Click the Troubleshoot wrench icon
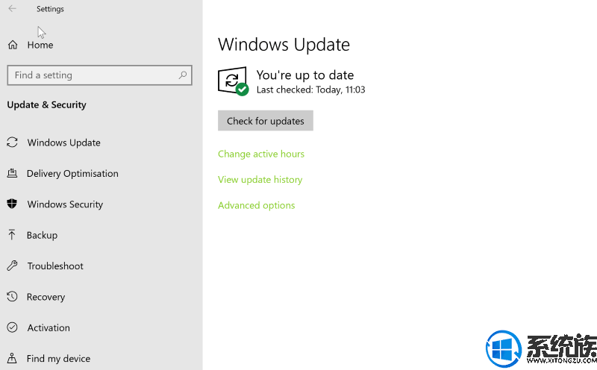This screenshot has height=370, width=597. point(12,266)
